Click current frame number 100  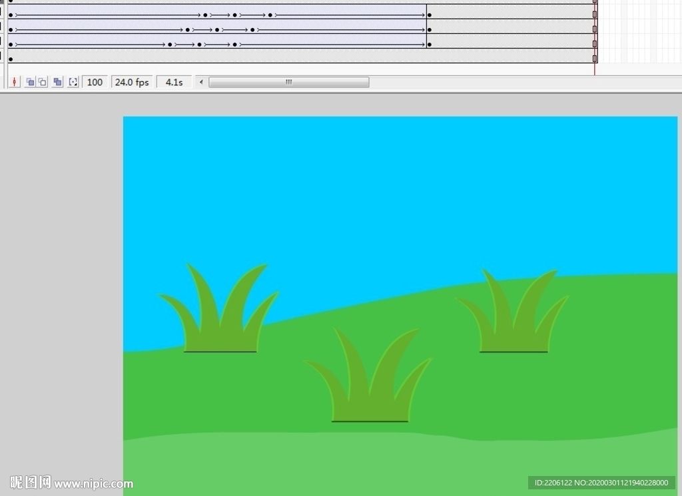point(95,82)
